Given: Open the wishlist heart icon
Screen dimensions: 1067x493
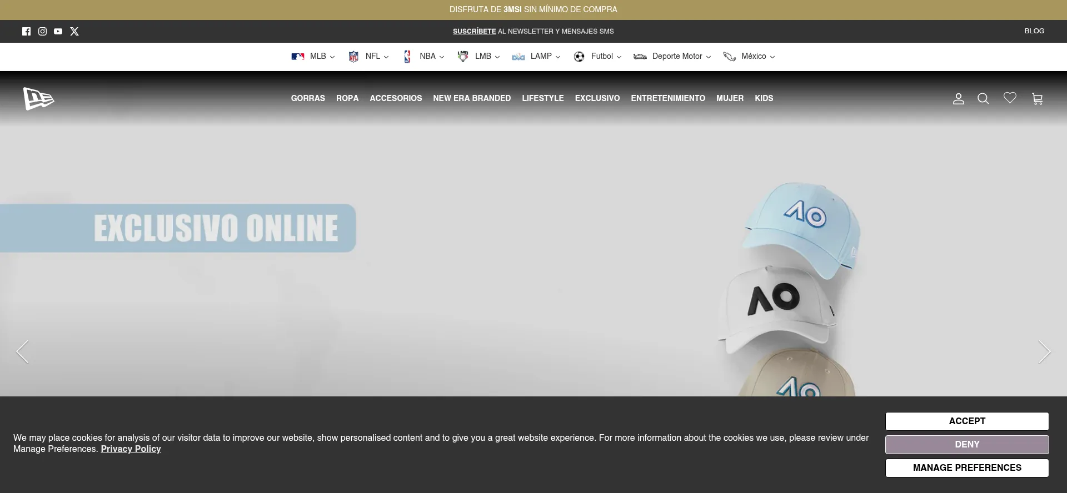Looking at the screenshot, I should click(x=1010, y=98).
